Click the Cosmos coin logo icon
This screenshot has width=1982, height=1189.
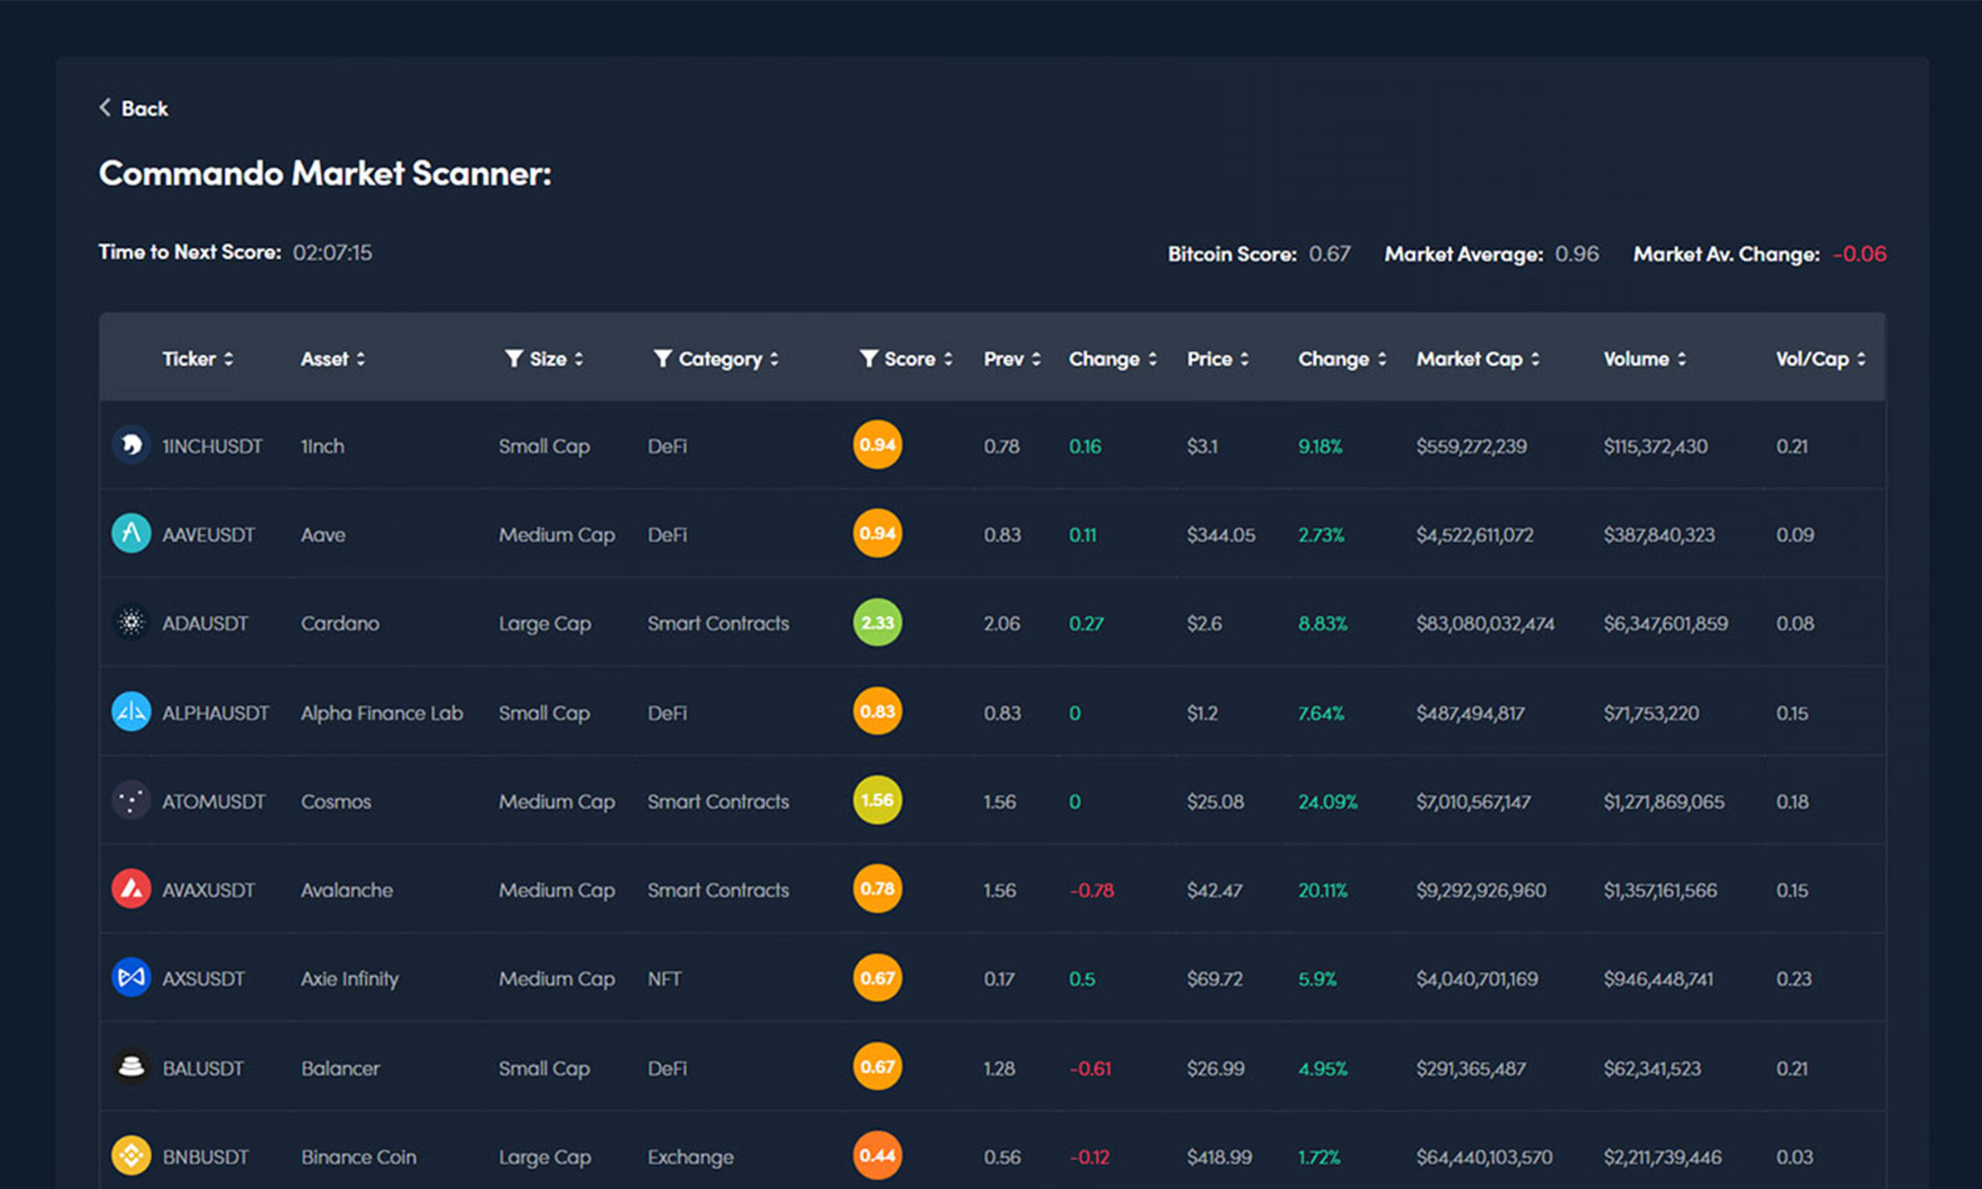131,801
